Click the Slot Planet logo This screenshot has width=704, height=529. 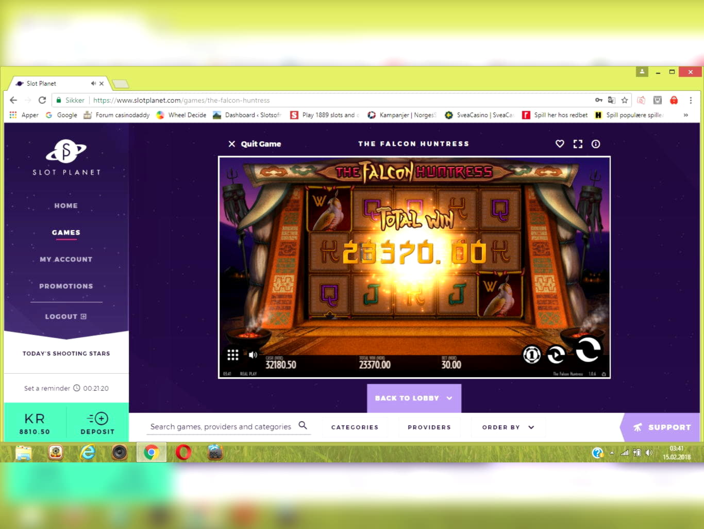click(x=66, y=158)
